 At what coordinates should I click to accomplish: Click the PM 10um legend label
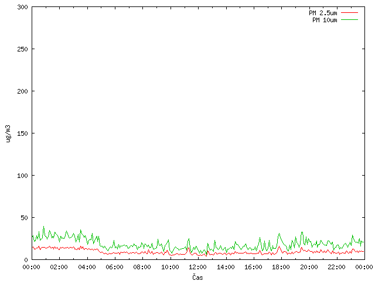coord(325,20)
